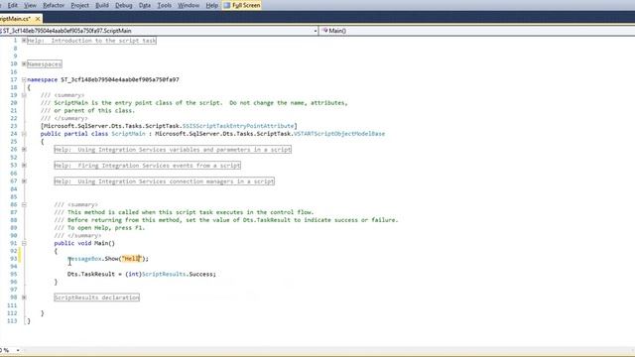
Task: Select the ScriptMain.cs document tab
Action: pos(15,19)
